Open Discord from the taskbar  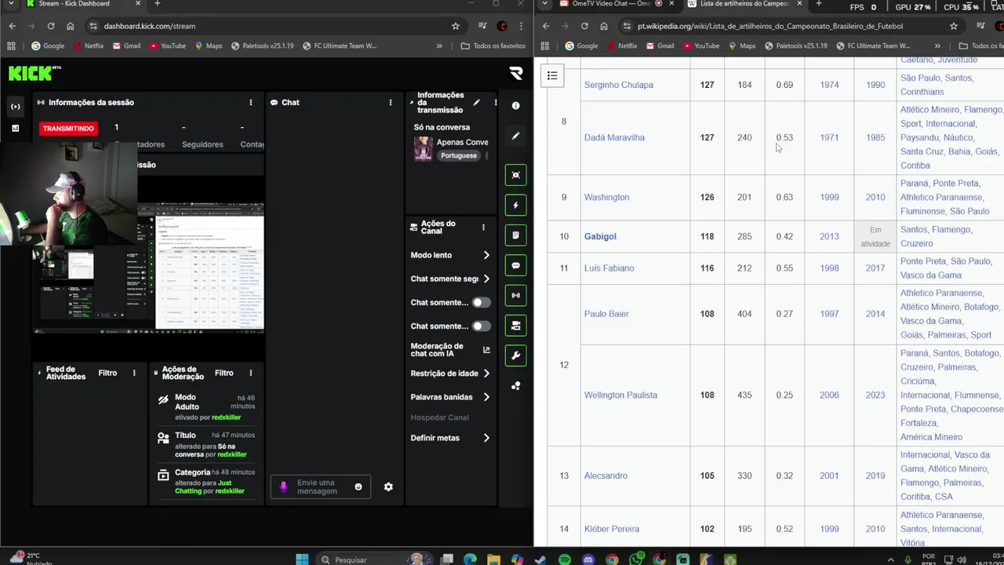pyautogui.click(x=588, y=560)
